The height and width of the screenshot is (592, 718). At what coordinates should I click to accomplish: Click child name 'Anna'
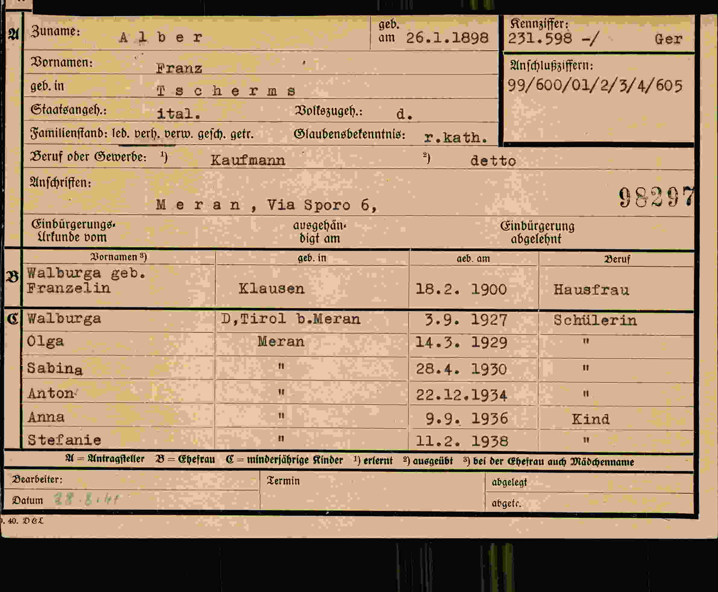46,417
